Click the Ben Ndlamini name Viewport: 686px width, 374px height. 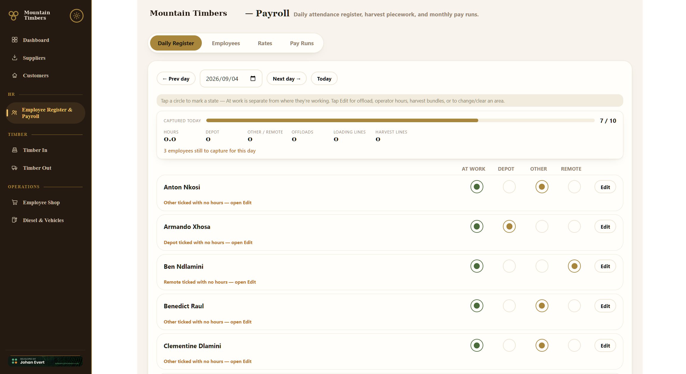click(183, 266)
